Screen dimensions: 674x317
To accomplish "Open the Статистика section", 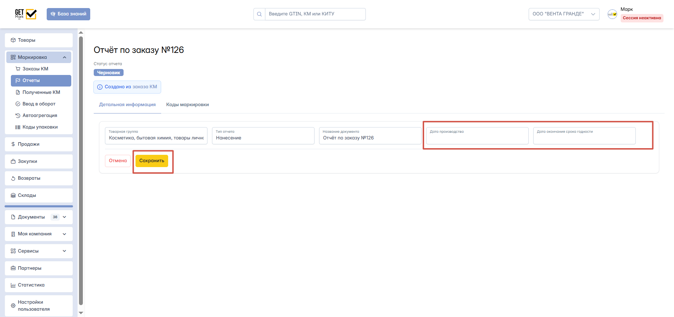I will (x=39, y=285).
